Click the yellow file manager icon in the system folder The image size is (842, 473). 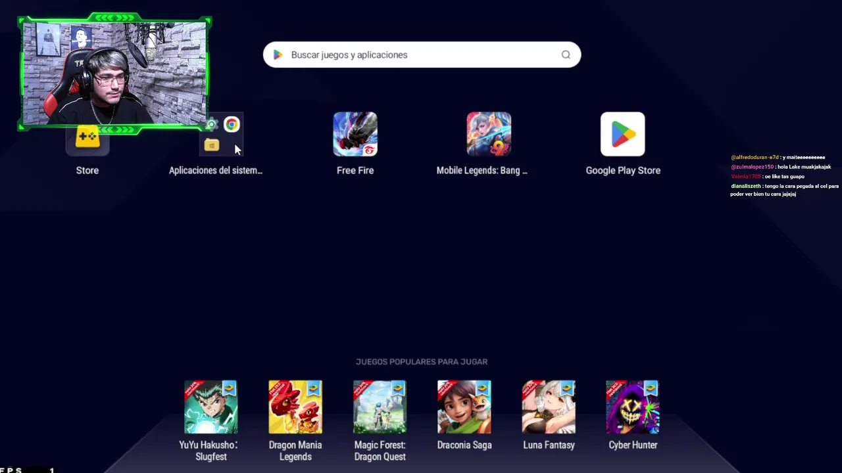(x=211, y=145)
